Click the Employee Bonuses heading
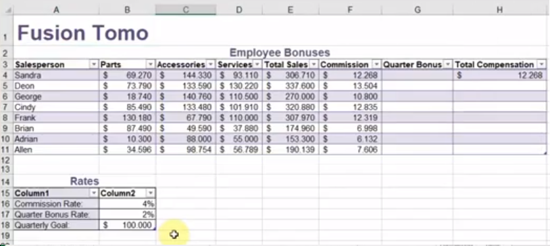Screen dimensions: 550x246 pyautogui.click(x=280, y=53)
